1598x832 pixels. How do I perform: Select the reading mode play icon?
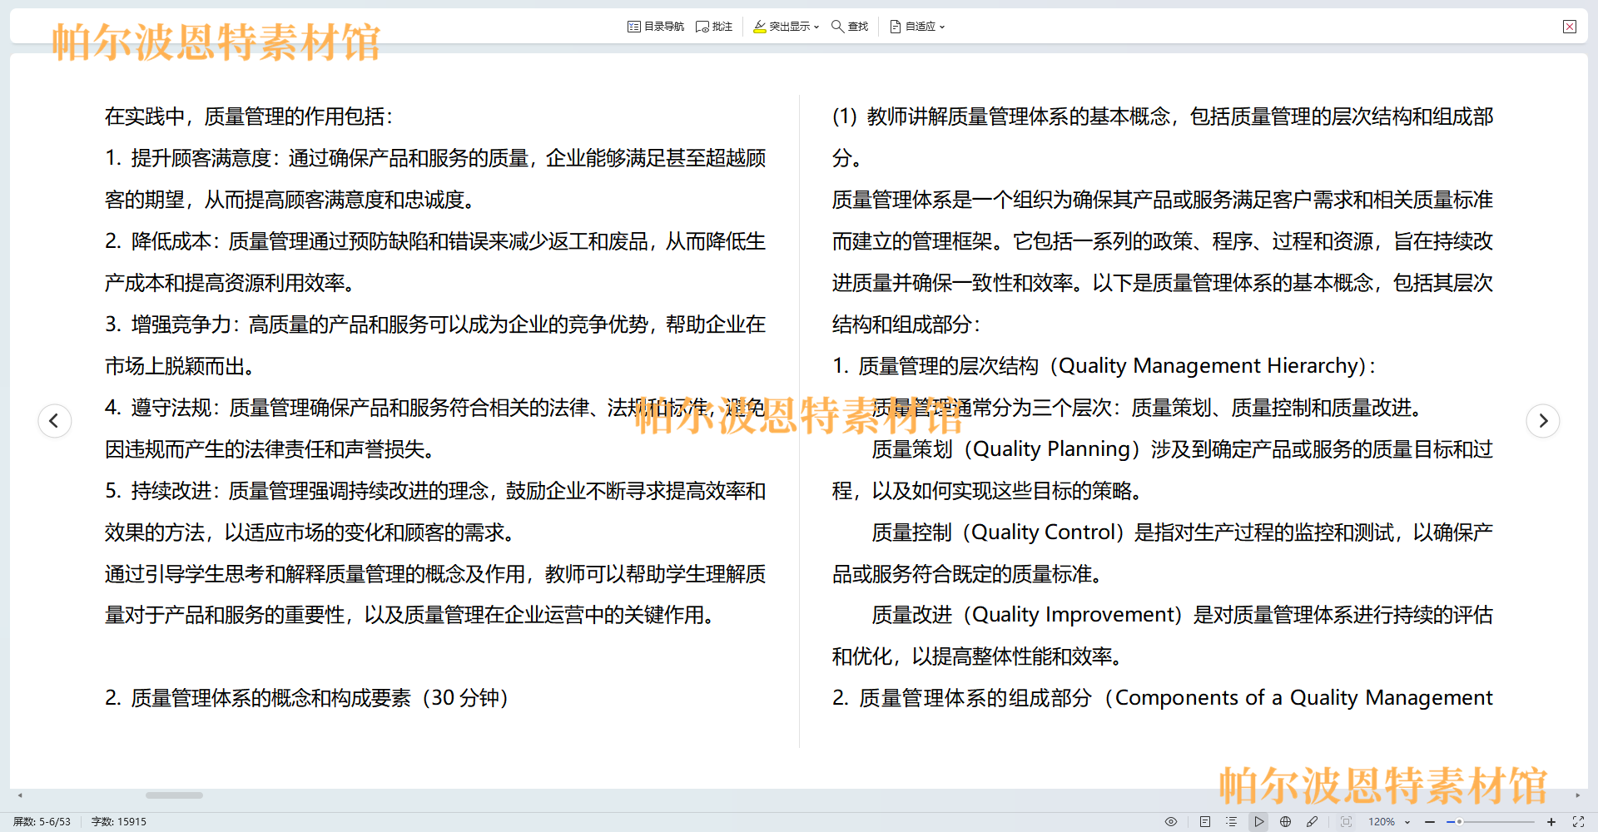tap(1259, 821)
